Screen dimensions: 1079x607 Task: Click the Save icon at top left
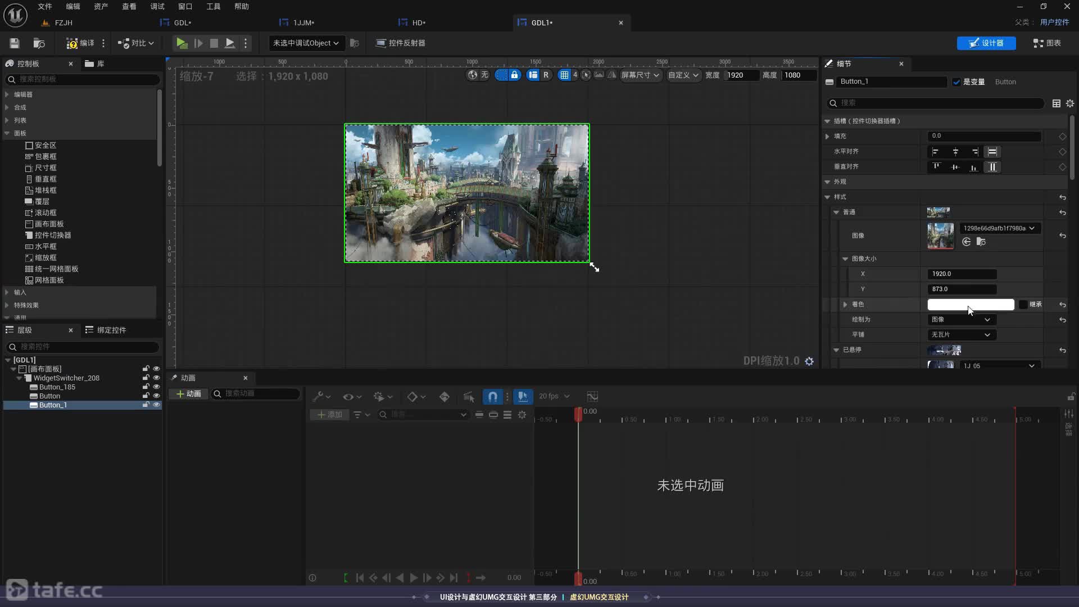tap(14, 43)
